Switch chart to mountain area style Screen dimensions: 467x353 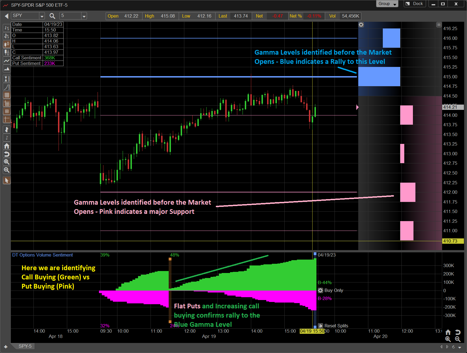point(7,68)
